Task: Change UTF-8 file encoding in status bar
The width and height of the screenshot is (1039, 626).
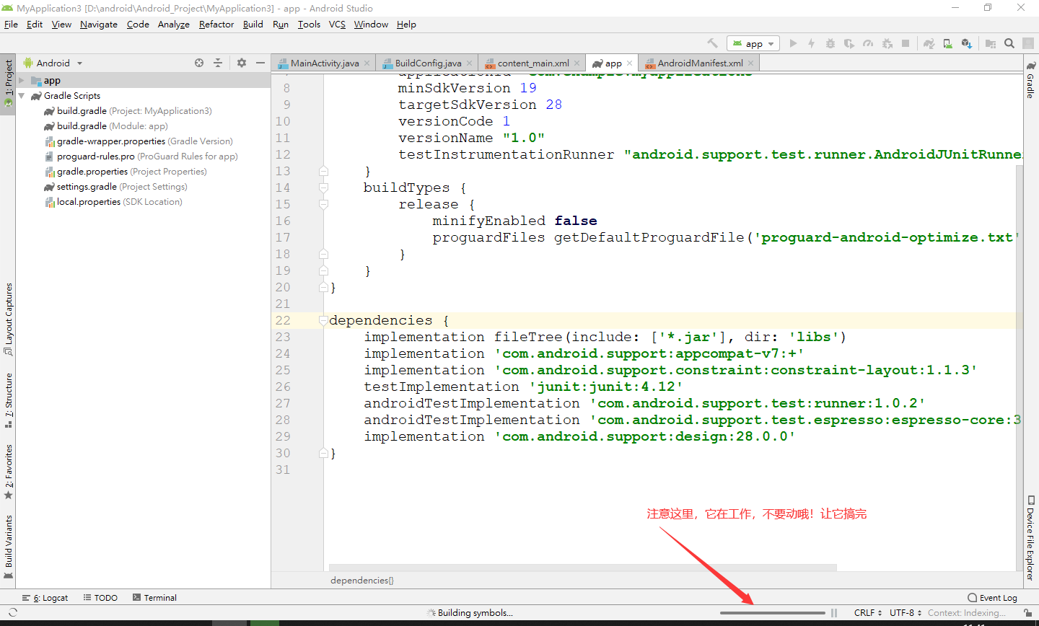Action: click(x=906, y=613)
